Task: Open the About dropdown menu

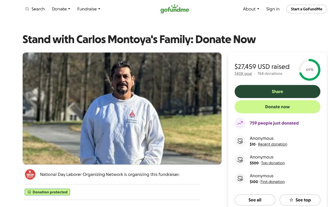Action: pyautogui.click(x=251, y=9)
